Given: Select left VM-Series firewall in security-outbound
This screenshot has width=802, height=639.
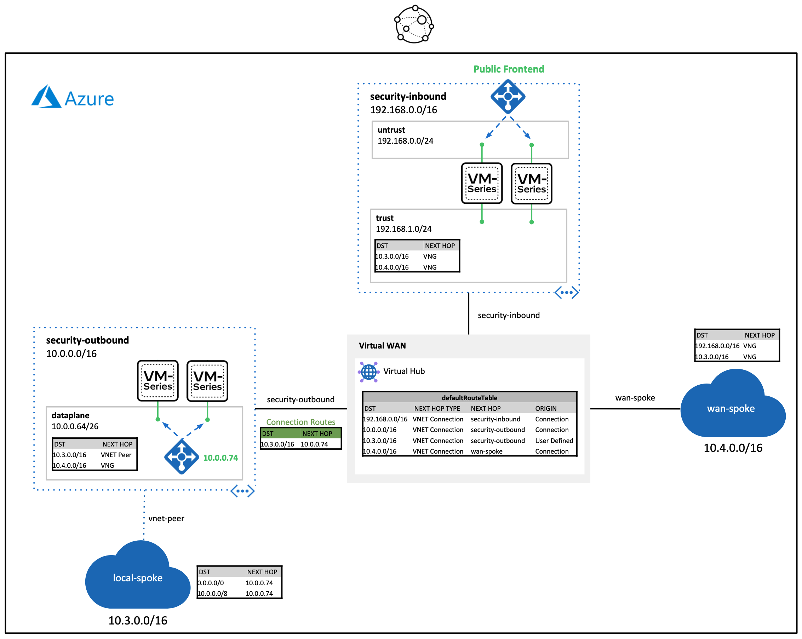Looking at the screenshot, I should click(158, 380).
